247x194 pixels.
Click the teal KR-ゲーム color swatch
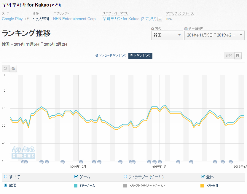pyautogui.click(x=76, y=186)
